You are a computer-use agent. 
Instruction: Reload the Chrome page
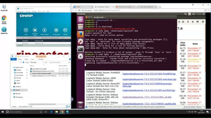point(79,10)
